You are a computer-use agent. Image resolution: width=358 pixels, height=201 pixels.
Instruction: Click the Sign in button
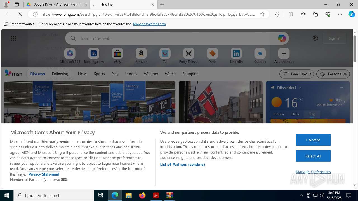[335, 38]
